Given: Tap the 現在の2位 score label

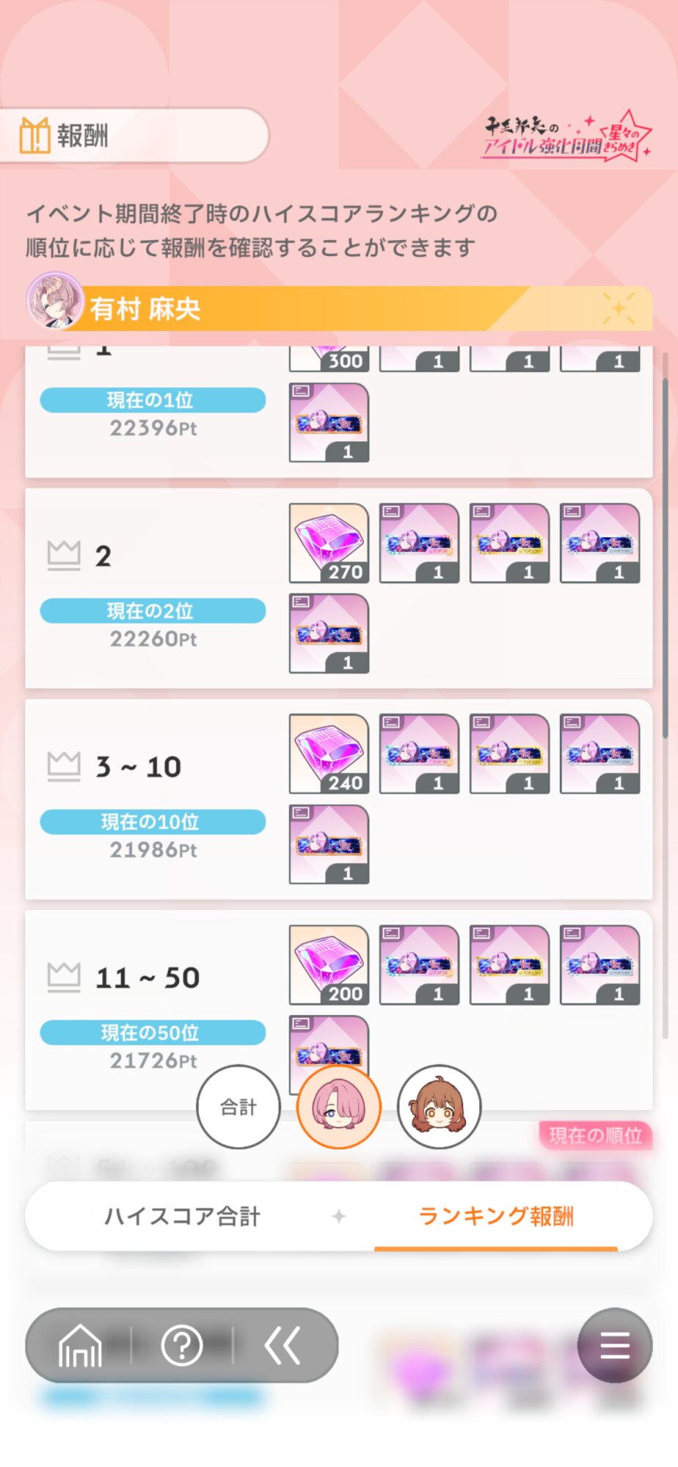Looking at the screenshot, I should tap(153, 610).
